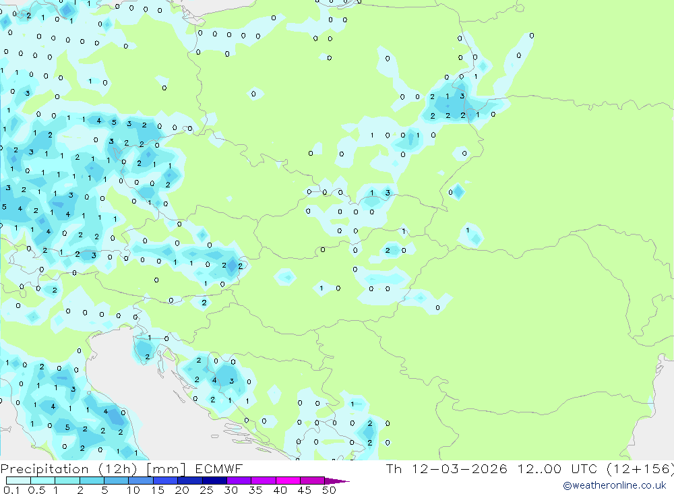
Task: Click the 'Th 12-03-2026 12..00 UTC' timestamp
Action: [493, 469]
